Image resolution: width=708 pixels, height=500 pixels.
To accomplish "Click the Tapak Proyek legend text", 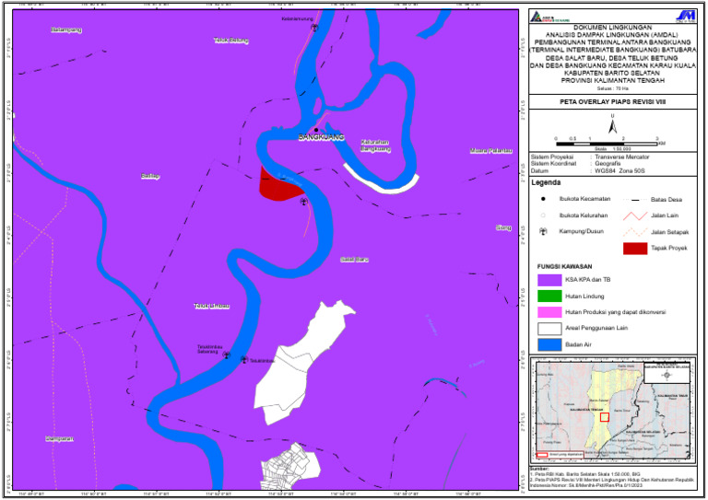I will point(669,248).
